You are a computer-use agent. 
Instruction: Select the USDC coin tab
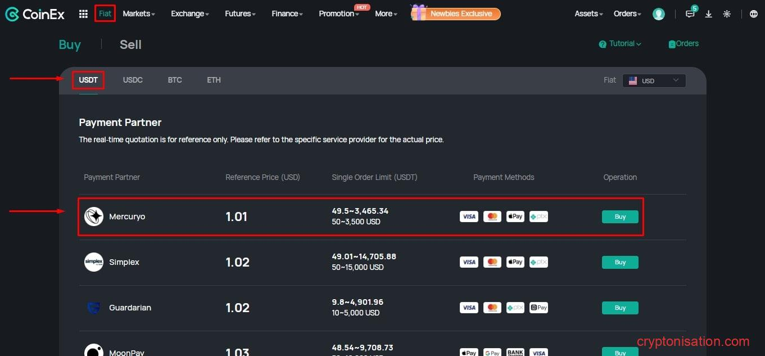(133, 80)
